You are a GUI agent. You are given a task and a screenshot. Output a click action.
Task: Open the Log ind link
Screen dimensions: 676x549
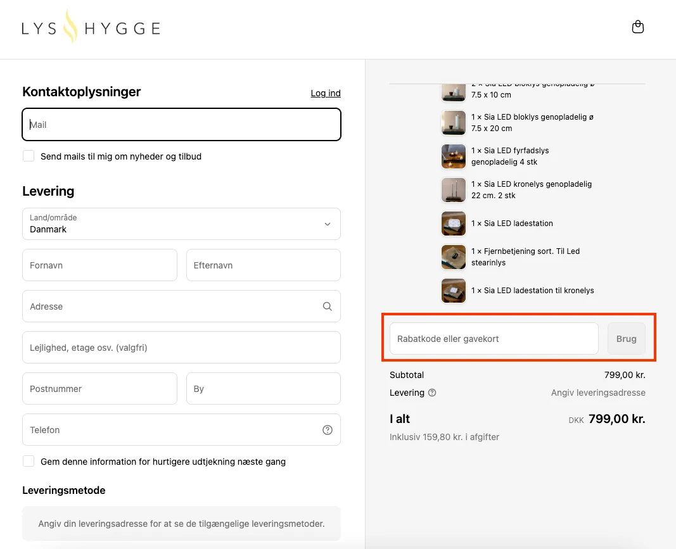click(325, 92)
